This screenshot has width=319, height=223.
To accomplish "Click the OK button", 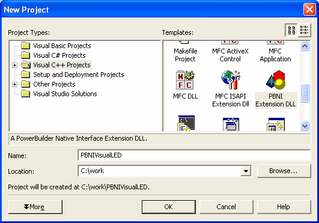I will click(x=169, y=207).
